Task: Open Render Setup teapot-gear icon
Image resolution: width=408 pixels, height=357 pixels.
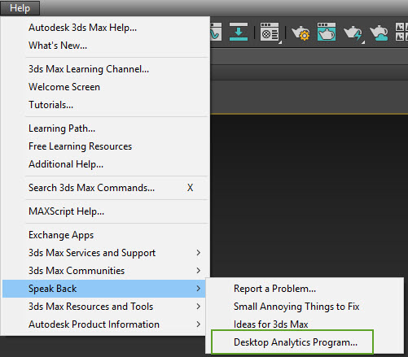Action: click(301, 33)
